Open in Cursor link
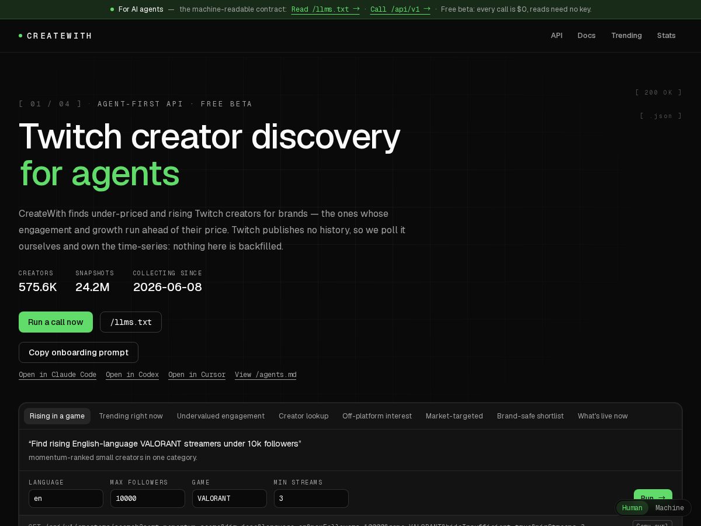Viewport: 701px width, 526px height. coord(197,375)
